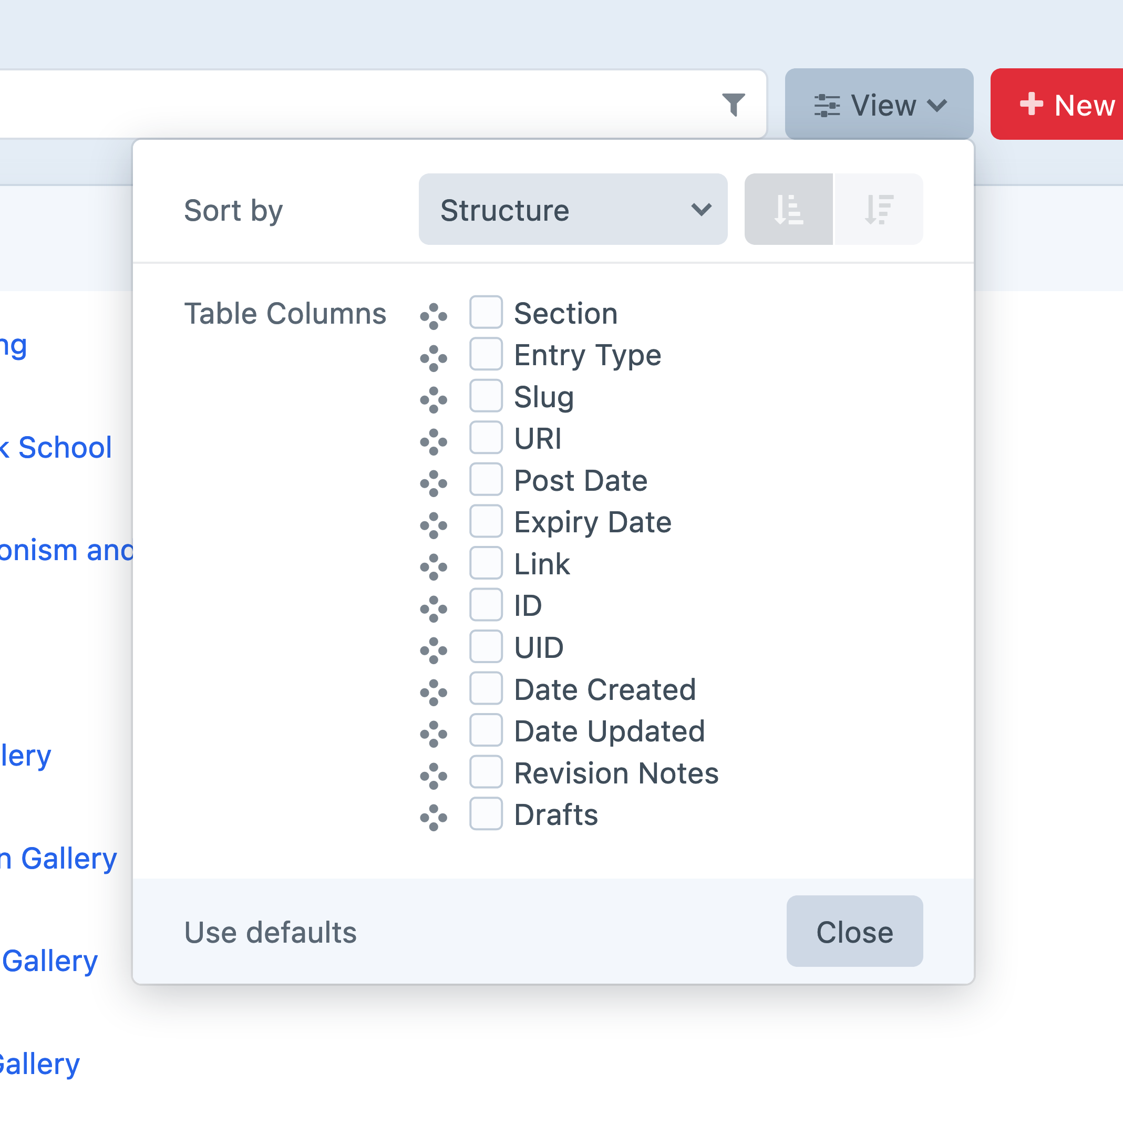Close the view options panel

point(854,932)
